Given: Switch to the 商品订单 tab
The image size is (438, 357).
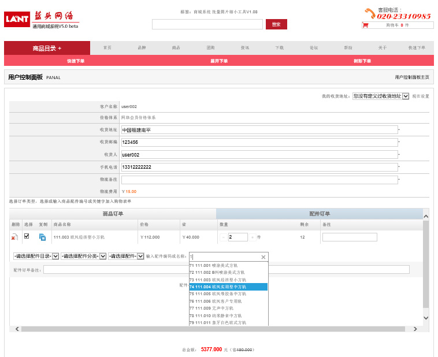Looking at the screenshot, I should (x=113, y=214).
